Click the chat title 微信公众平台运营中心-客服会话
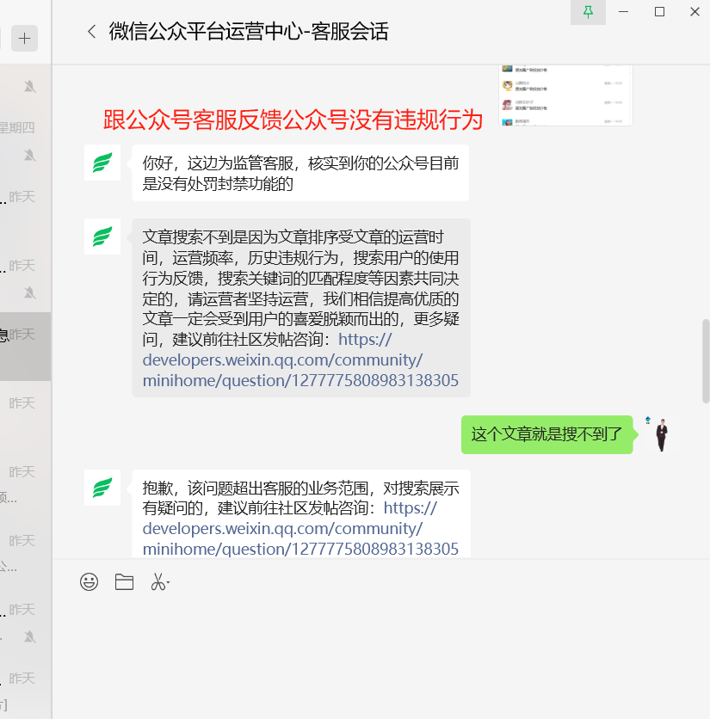The image size is (710, 719). (x=249, y=32)
